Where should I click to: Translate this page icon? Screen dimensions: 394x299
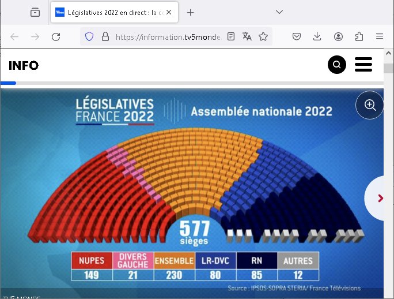tap(247, 37)
